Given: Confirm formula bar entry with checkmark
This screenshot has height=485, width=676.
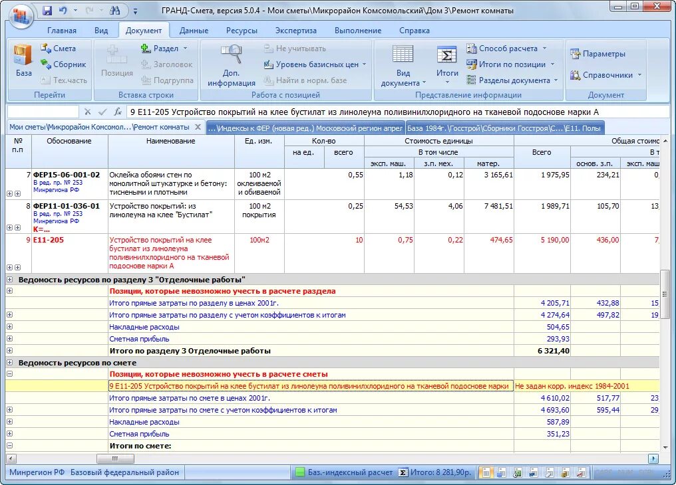Looking at the screenshot, I should pyautogui.click(x=102, y=112).
